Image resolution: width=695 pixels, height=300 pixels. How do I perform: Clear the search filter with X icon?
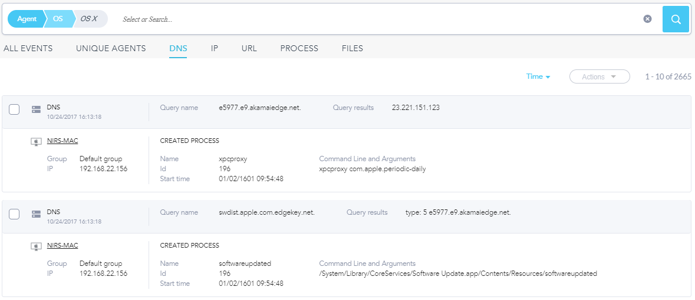coord(647,19)
